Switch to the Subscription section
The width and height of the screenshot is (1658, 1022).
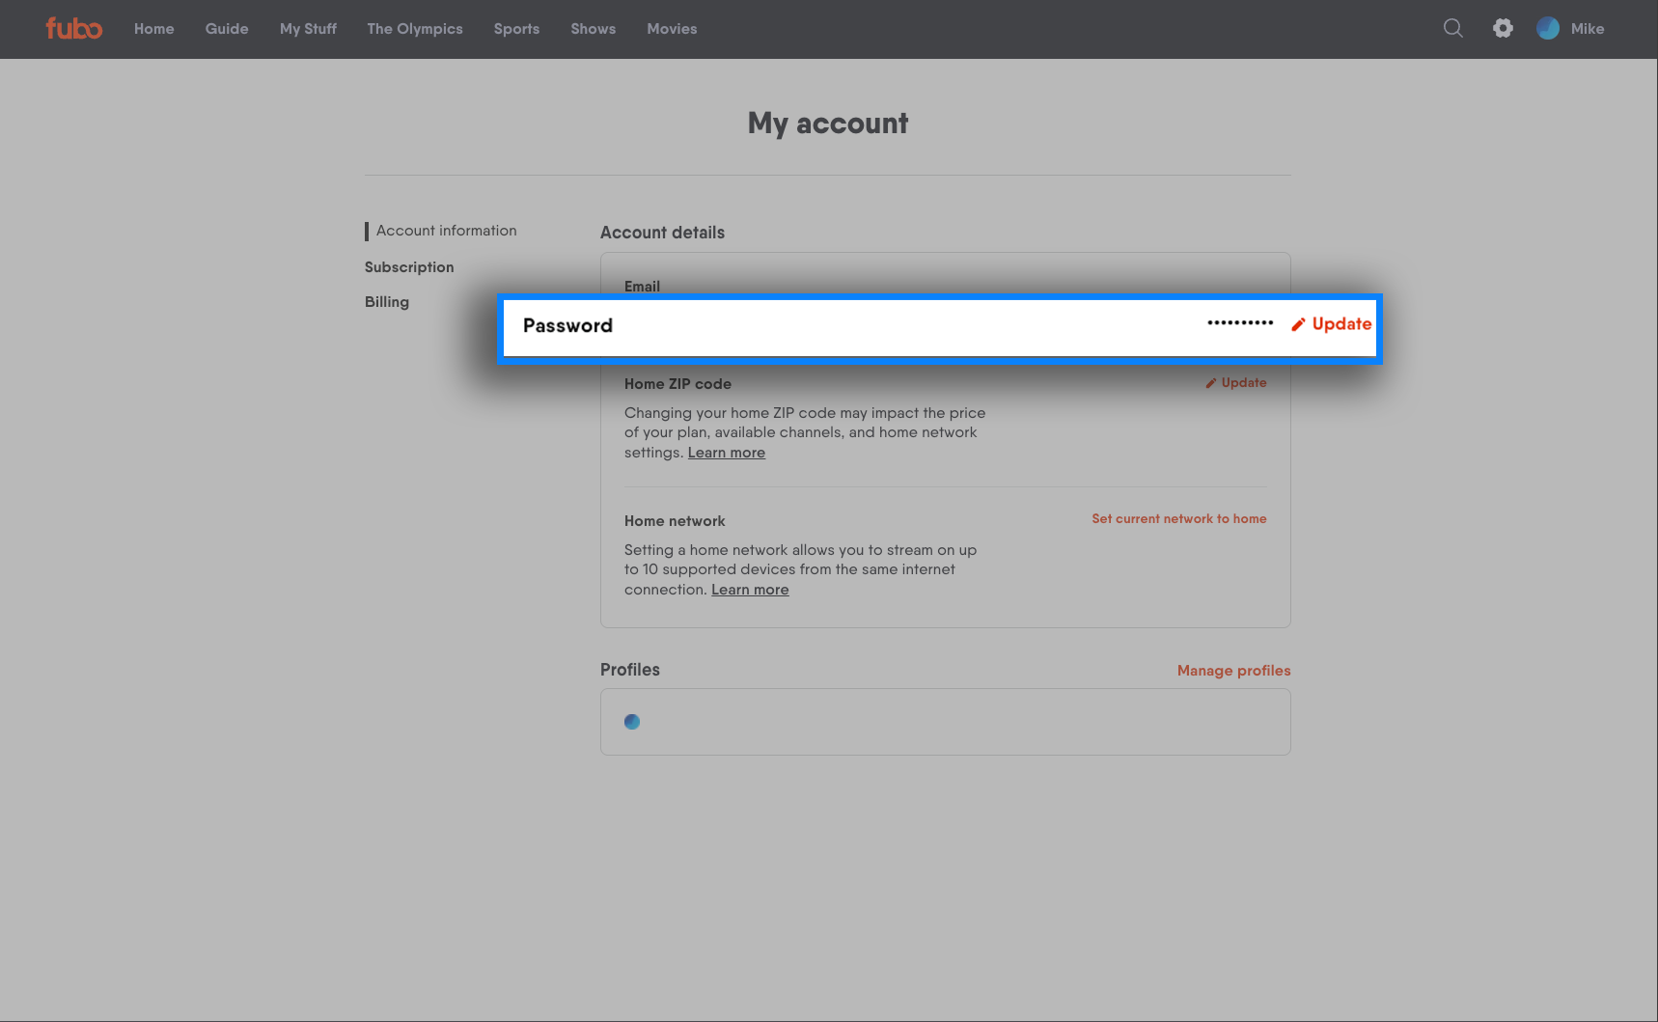coord(409,267)
